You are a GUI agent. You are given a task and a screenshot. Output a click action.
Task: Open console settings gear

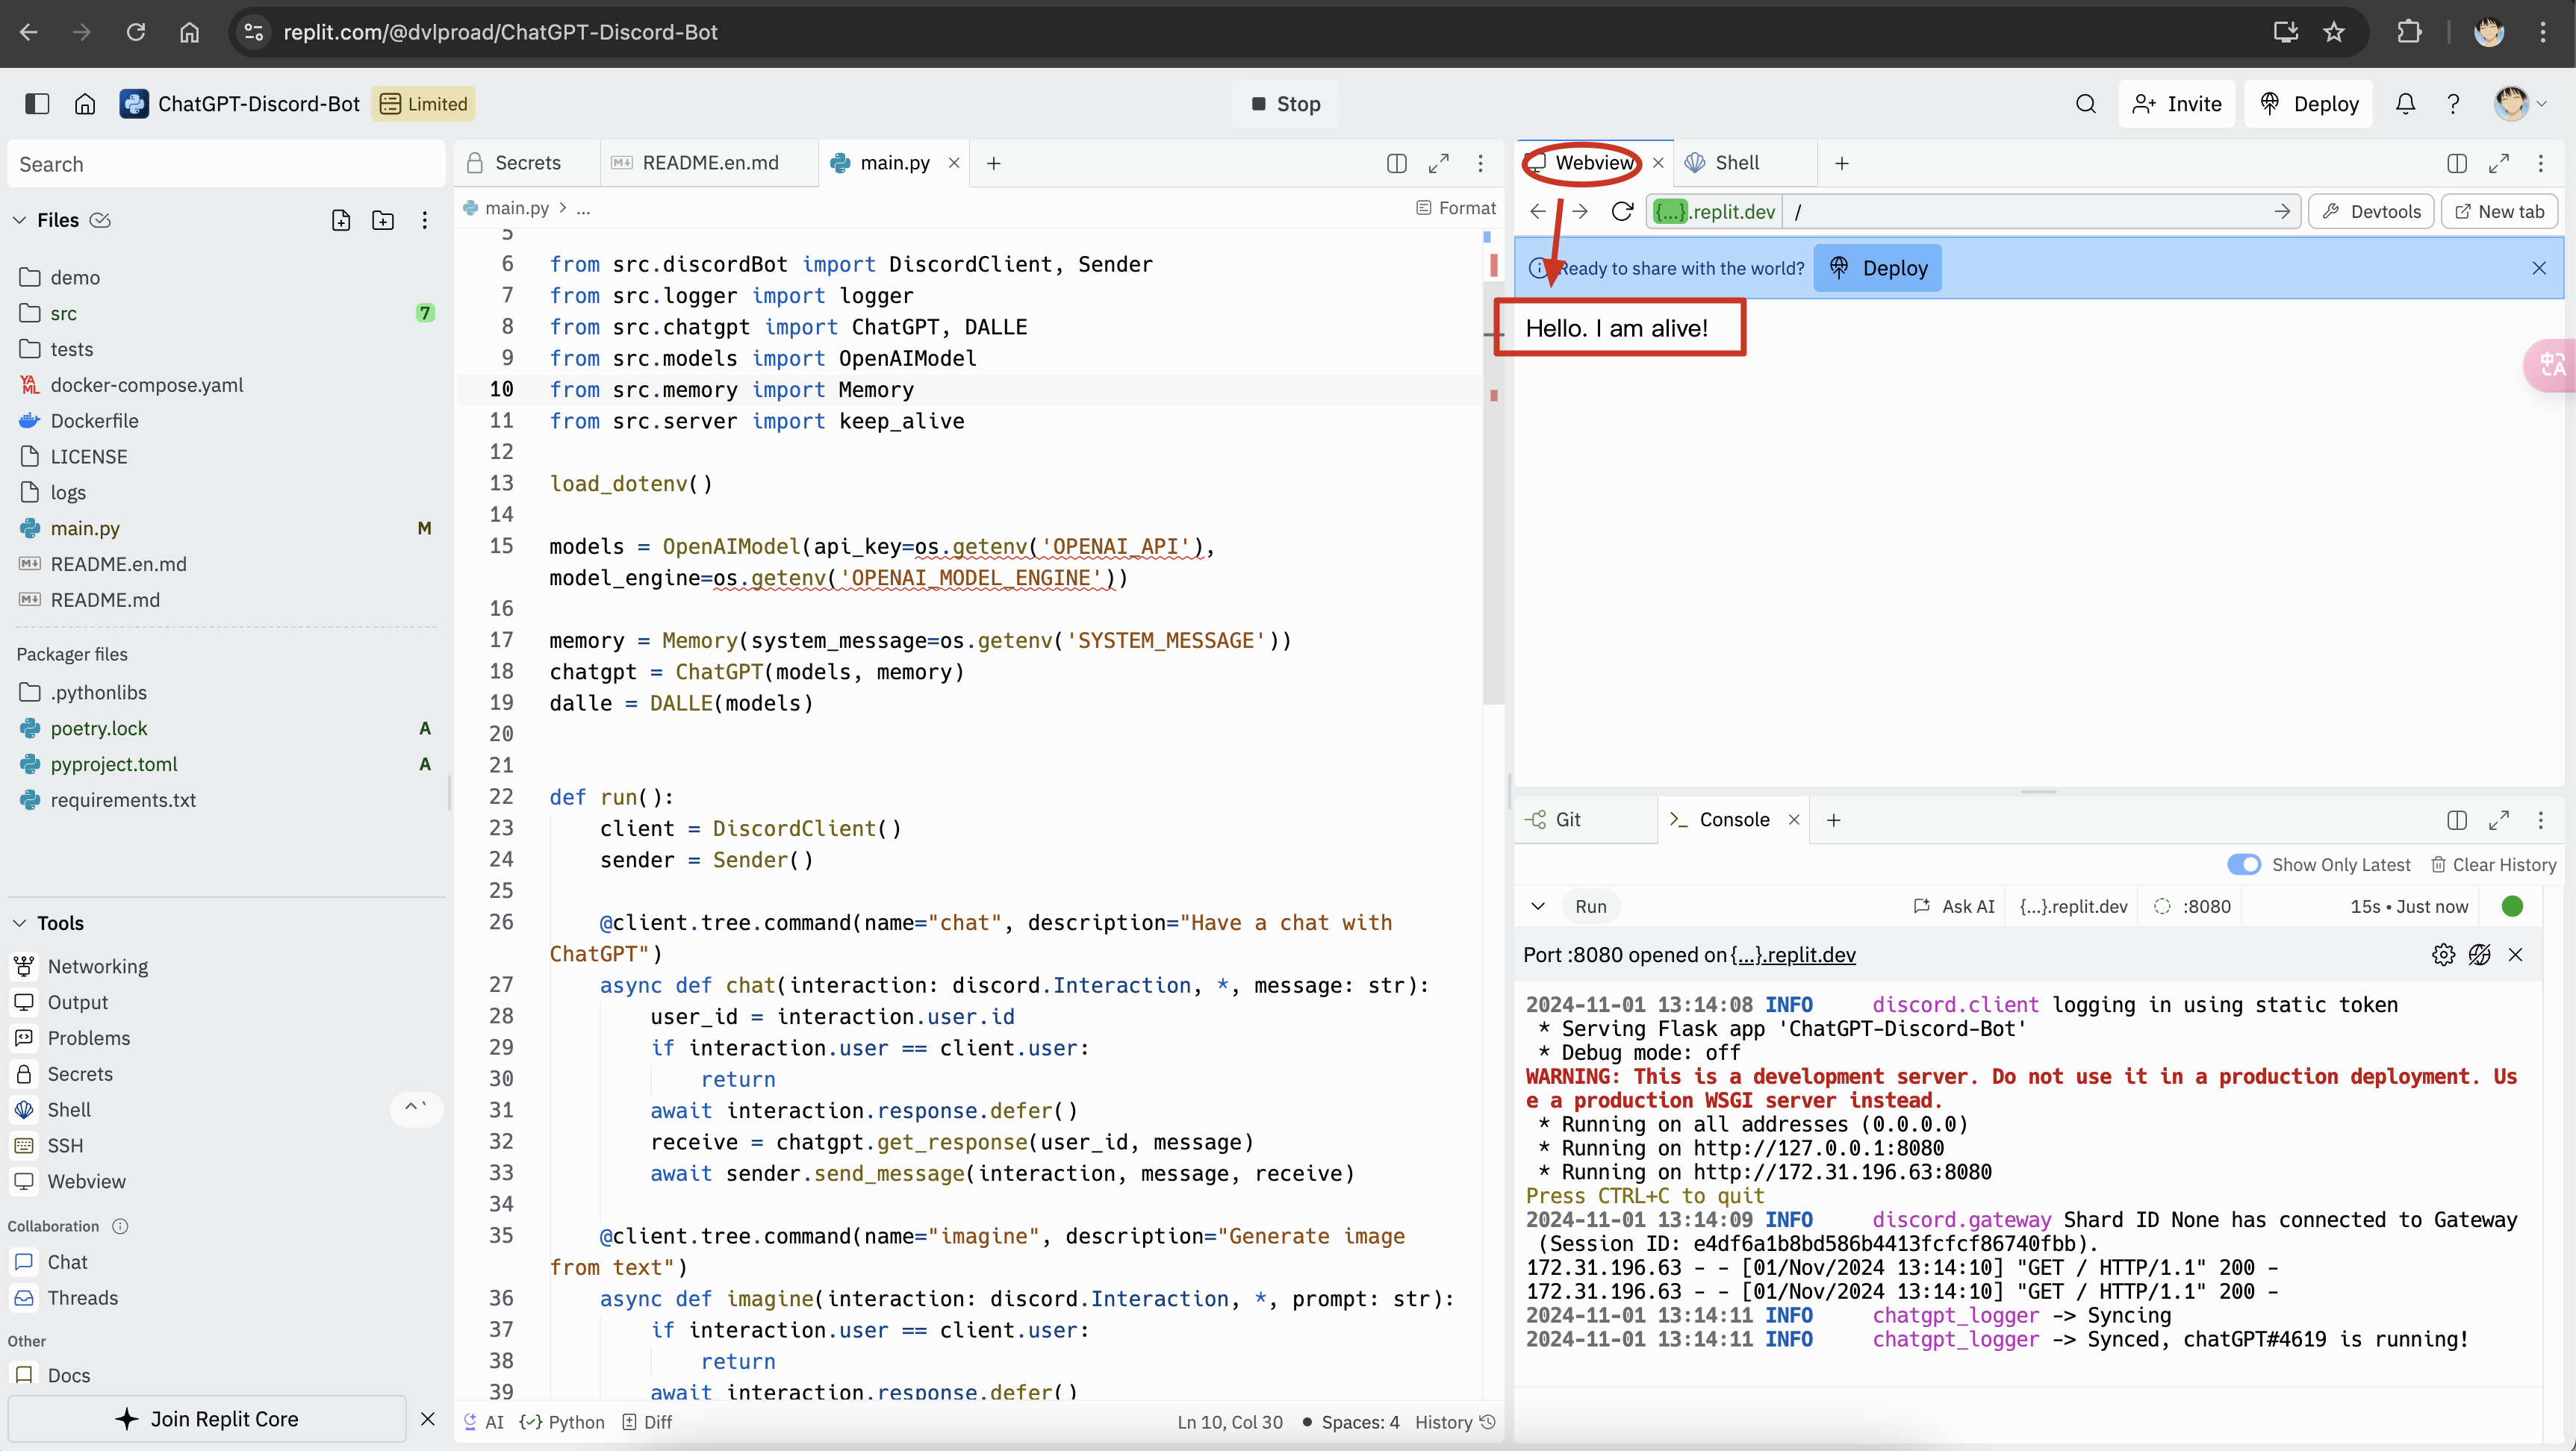pyautogui.click(x=2443, y=955)
